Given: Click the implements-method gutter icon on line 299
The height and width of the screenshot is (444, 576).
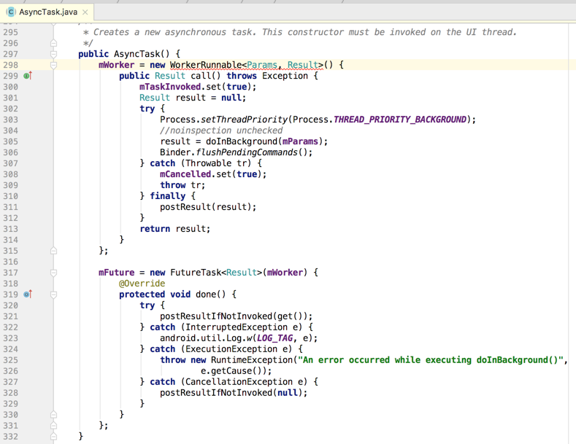Looking at the screenshot, I should (28, 76).
